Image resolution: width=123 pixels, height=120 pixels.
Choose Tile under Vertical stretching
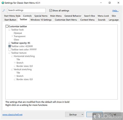click(18, 73)
